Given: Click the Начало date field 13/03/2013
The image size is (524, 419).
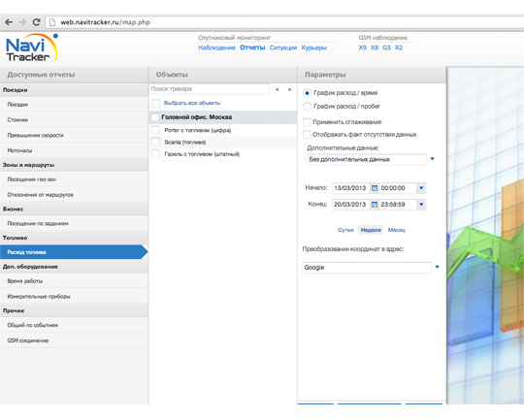Looking at the screenshot, I should 350,188.
